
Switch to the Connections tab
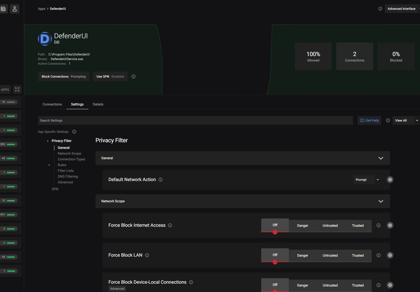[x=52, y=104]
